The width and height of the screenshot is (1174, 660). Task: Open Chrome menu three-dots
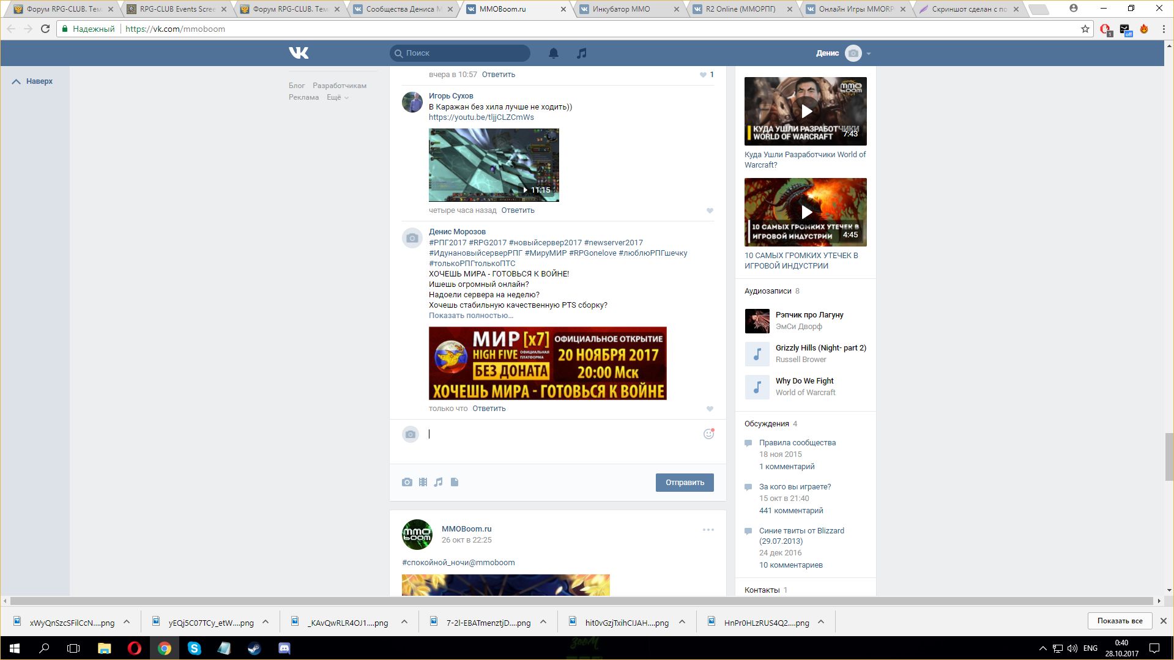[x=1164, y=29]
